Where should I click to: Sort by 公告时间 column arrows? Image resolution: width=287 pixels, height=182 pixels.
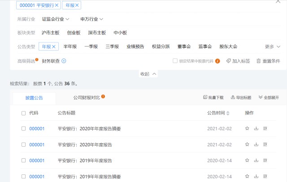(228, 113)
